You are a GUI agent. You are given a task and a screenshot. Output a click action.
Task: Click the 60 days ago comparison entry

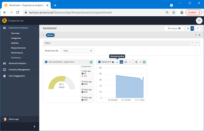click(x=87, y=91)
